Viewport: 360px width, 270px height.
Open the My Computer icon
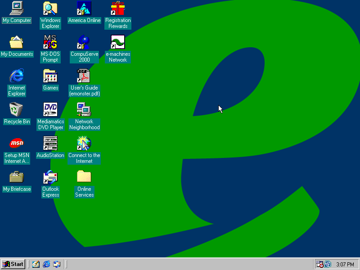coord(17,8)
